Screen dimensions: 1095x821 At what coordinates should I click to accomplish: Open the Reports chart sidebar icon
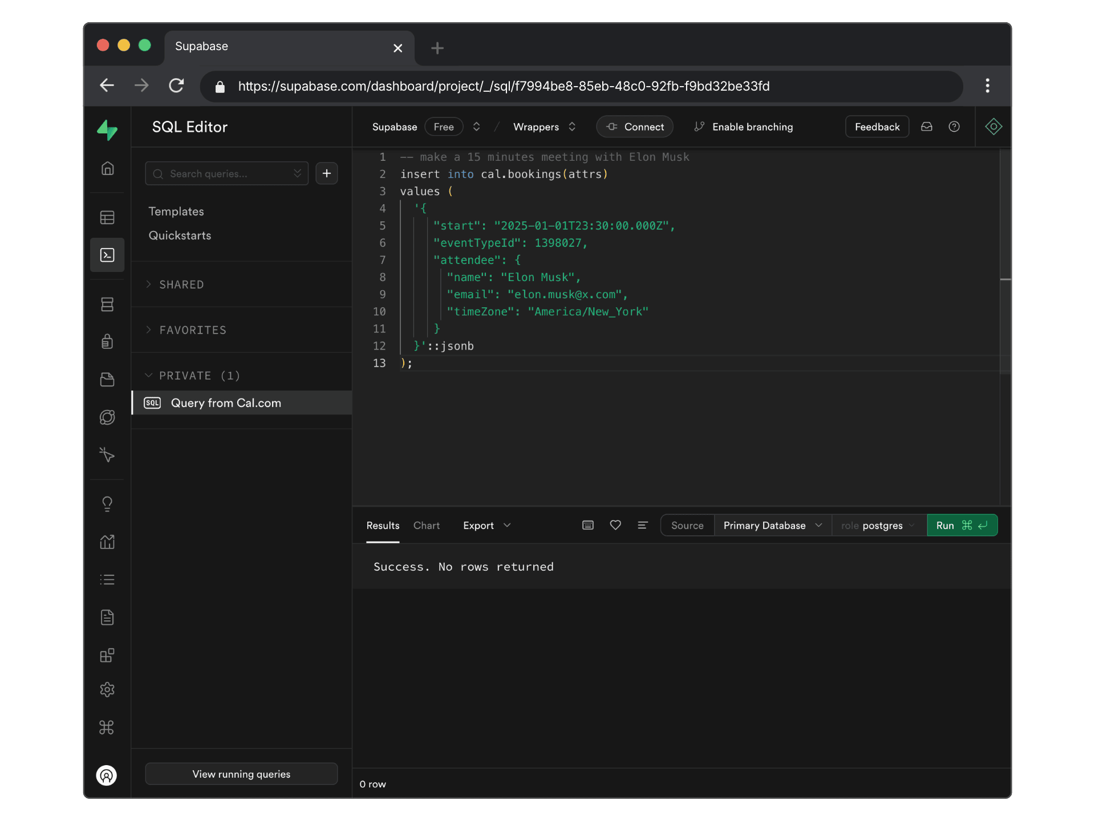[x=107, y=542]
